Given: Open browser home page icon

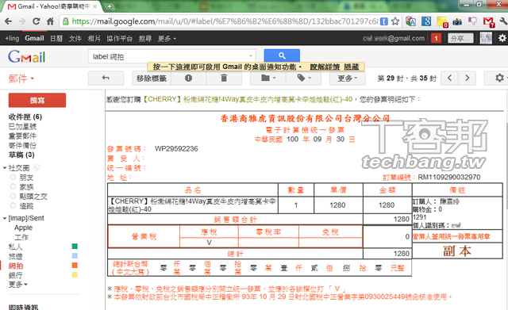Looking at the screenshot, I should (50, 21).
